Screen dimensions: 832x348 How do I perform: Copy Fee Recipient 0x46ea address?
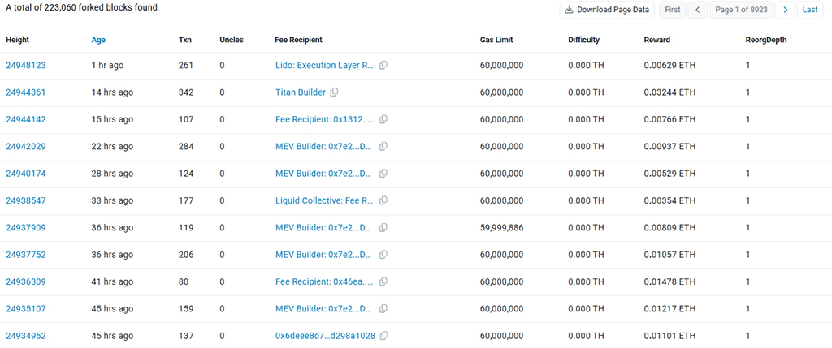[x=383, y=281]
